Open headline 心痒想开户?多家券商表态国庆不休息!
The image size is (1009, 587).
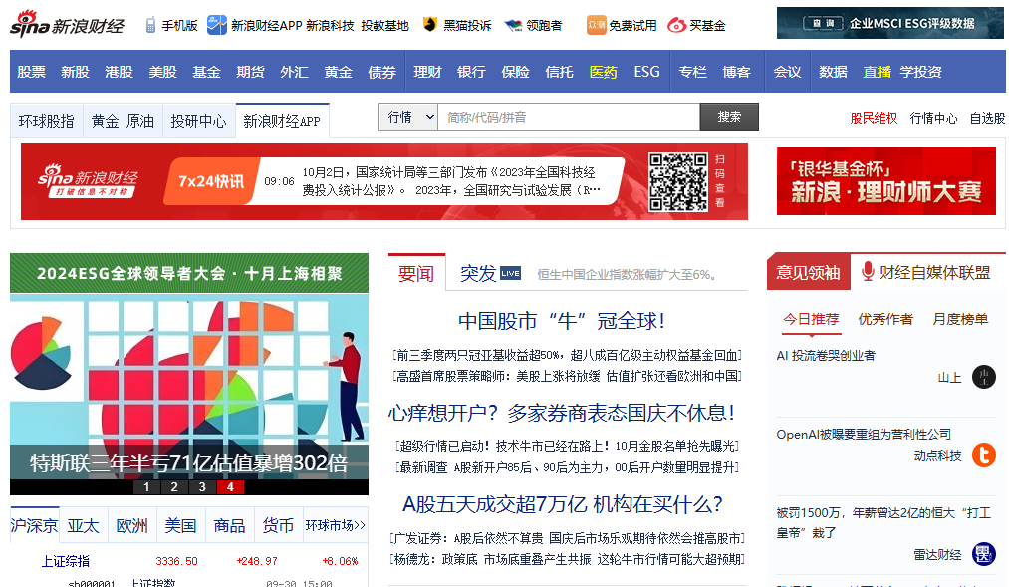(562, 413)
